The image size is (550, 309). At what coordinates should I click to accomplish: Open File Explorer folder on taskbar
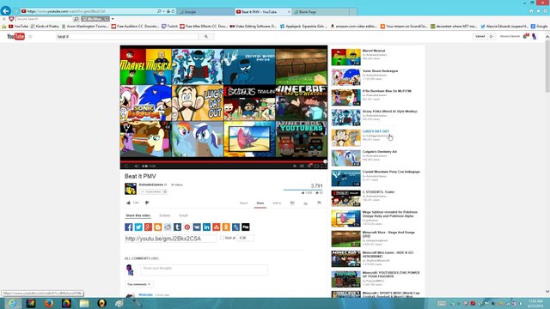[84, 303]
